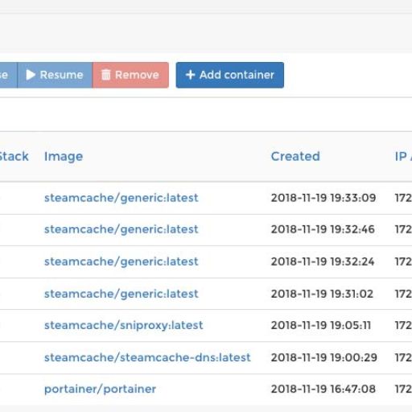Open steamcache/generic:latest created at 19:32:24
Image resolution: width=412 pixels, height=412 pixels.
122,262
